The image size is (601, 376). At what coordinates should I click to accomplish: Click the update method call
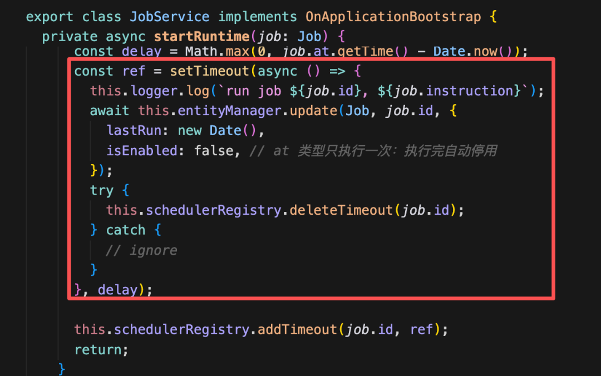[x=313, y=111]
